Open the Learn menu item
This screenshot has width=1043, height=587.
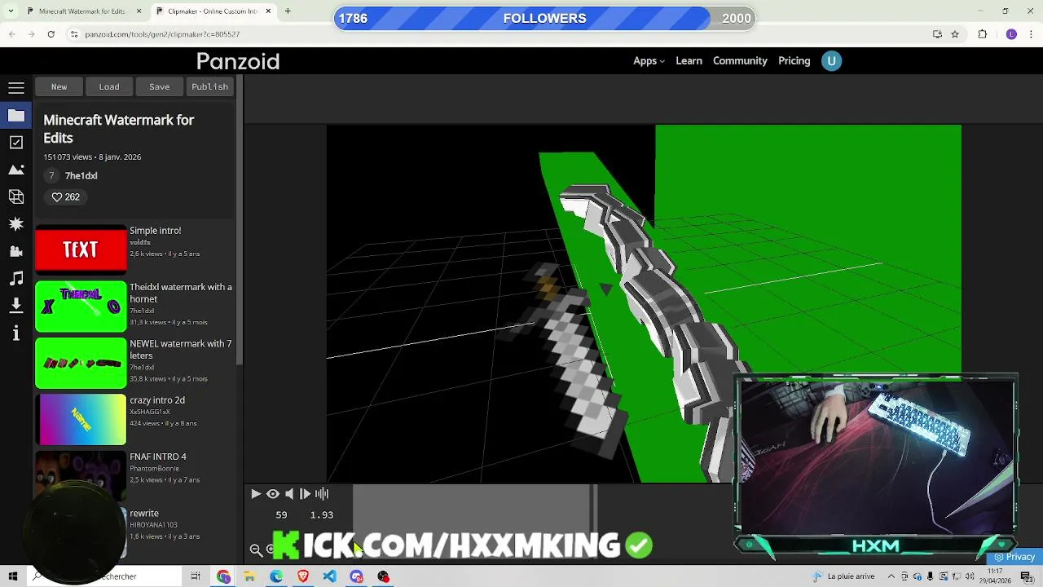point(689,60)
